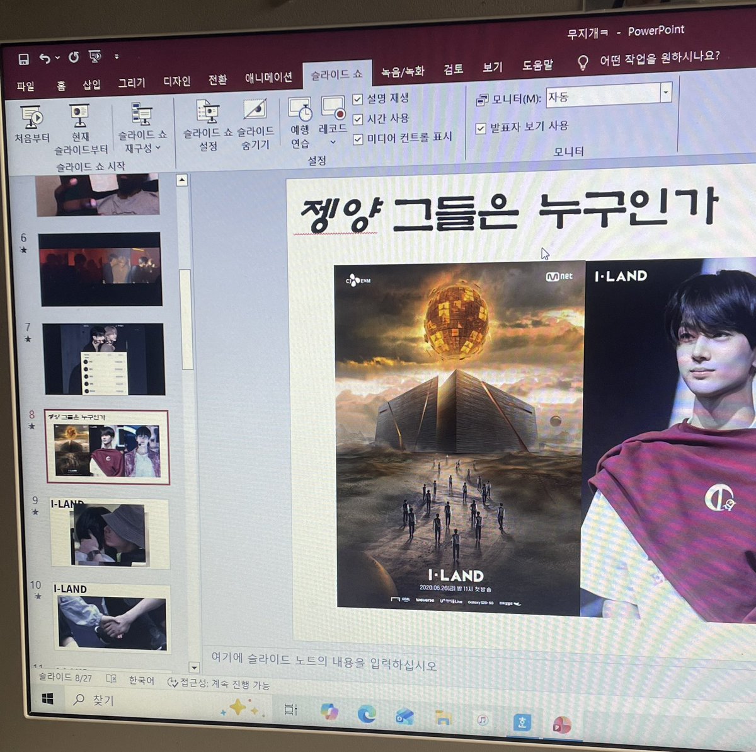Screen dimensions: 756x752
Task: Select slide 8 thumbnail
Action: 107,446
